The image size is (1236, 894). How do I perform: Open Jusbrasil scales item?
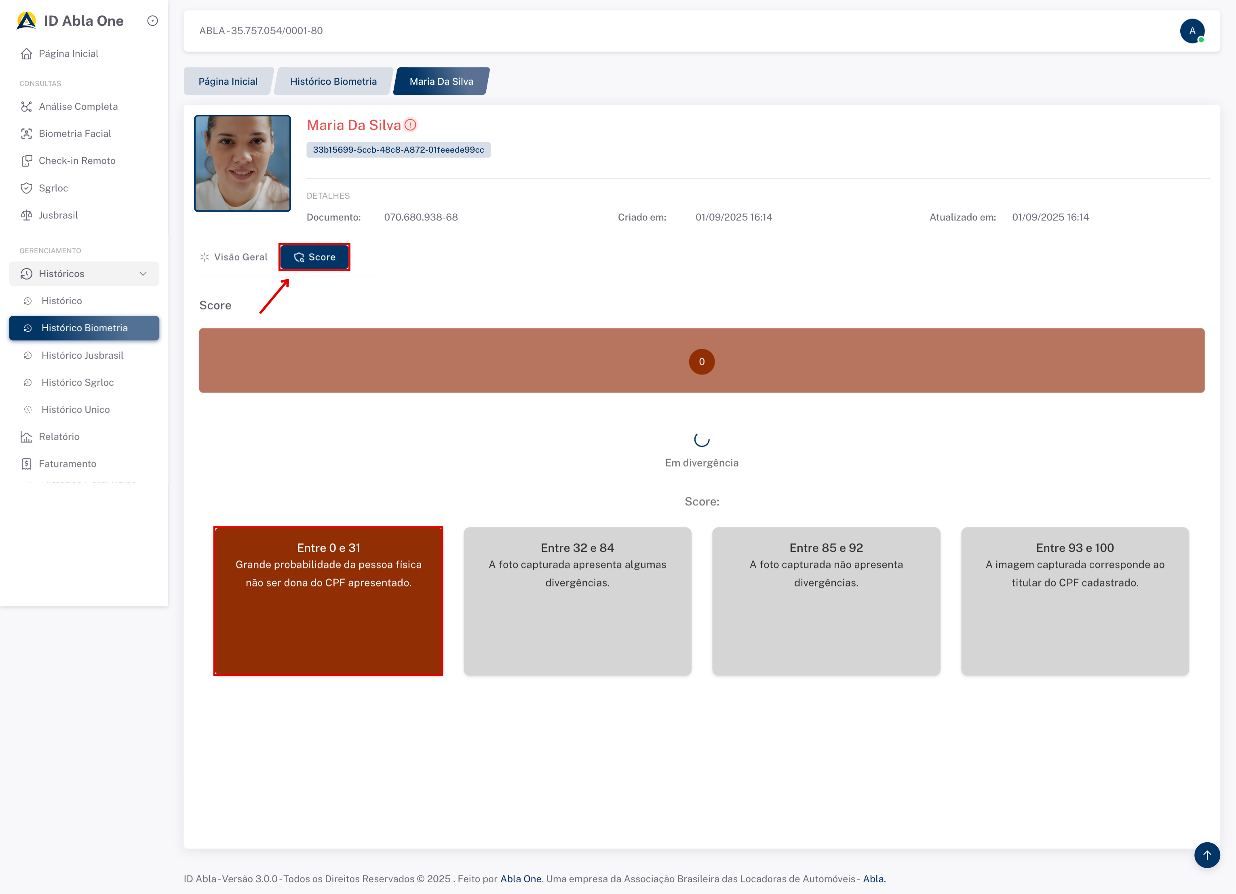[x=58, y=215]
